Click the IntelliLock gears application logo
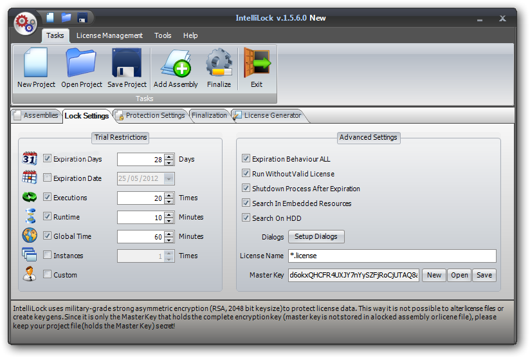Screen dimensions: 530x358 pos(26,23)
